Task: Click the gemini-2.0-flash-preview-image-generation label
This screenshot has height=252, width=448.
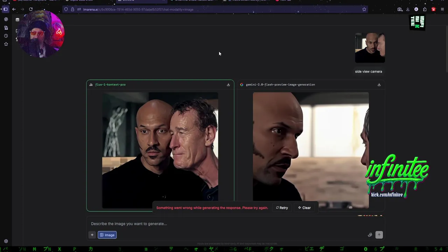Action: click(x=280, y=84)
